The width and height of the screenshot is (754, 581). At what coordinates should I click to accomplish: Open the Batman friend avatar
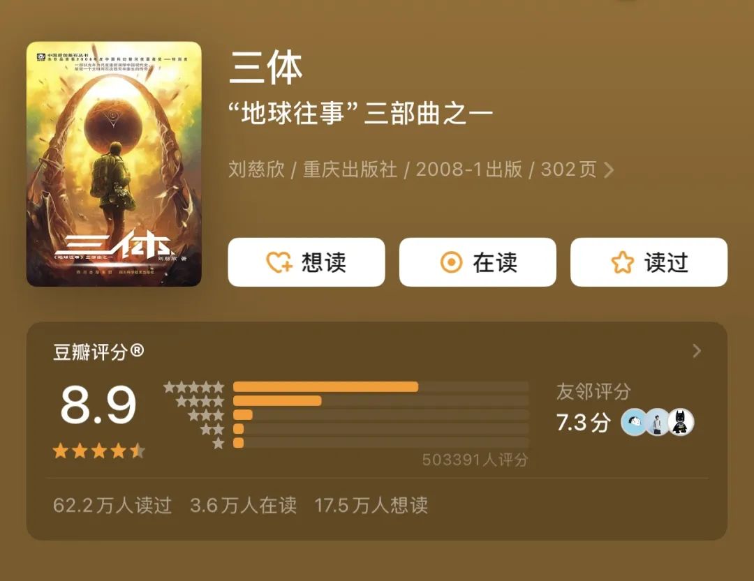(x=681, y=423)
